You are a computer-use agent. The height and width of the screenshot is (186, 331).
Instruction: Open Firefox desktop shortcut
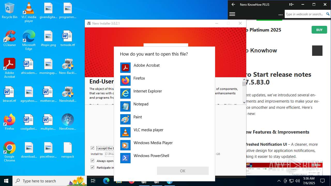point(10,122)
